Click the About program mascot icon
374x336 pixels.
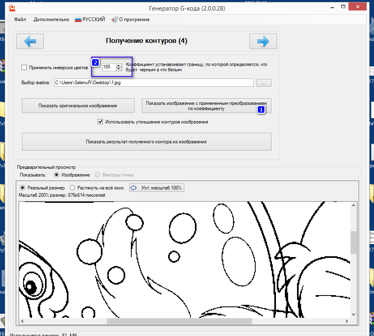115,19
